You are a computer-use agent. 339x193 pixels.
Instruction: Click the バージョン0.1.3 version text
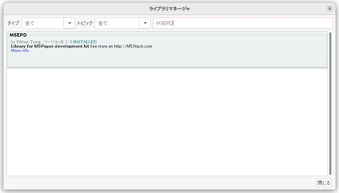click(x=57, y=42)
